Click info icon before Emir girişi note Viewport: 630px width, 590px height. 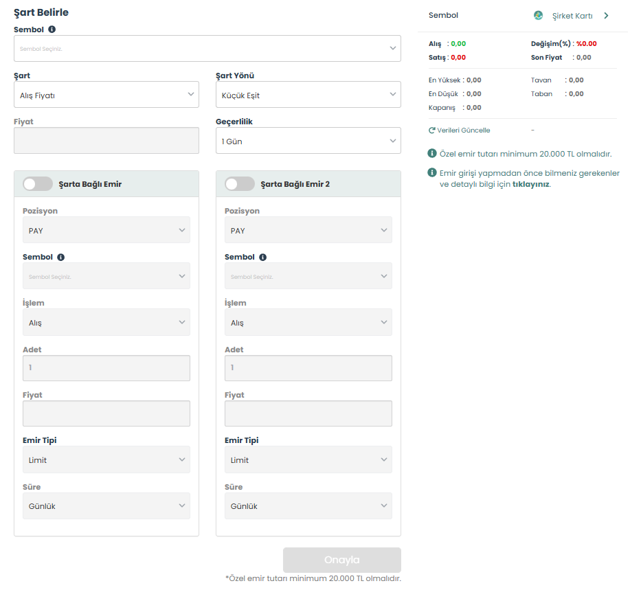coord(432,173)
